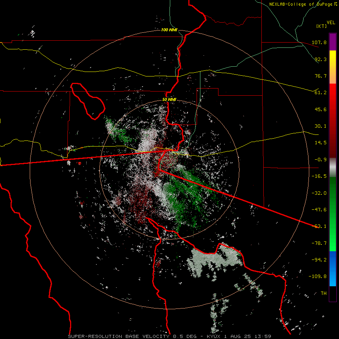The width and height of the screenshot is (339, 339).
Task: Click the 100 NMI range ring label
Action: [169, 30]
